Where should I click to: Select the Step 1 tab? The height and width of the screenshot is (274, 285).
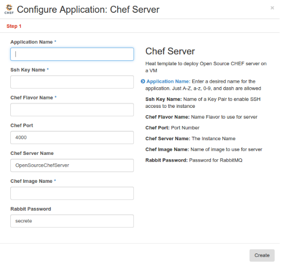(14, 26)
